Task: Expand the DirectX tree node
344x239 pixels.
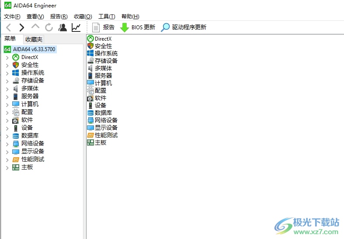Action: (7, 58)
